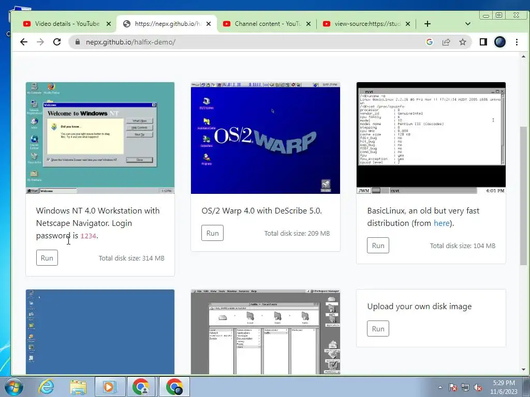Click 'OS/2 Warp 4.0 with DeScribe 5.0.' text
The width and height of the screenshot is (530, 397).
(261, 211)
